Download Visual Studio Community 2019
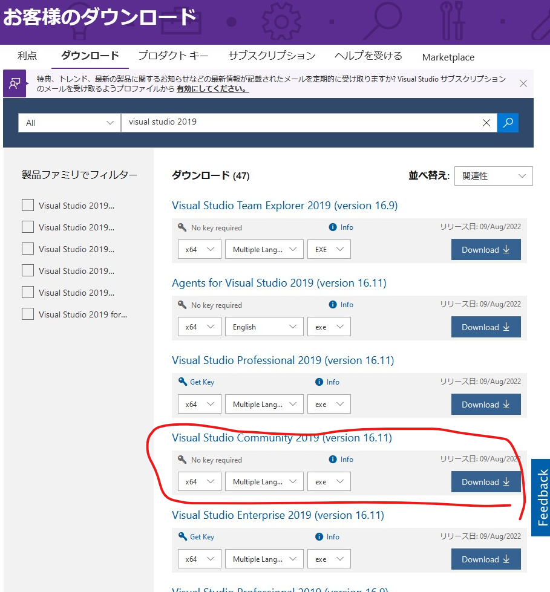This screenshot has width=550, height=592. pyautogui.click(x=486, y=482)
